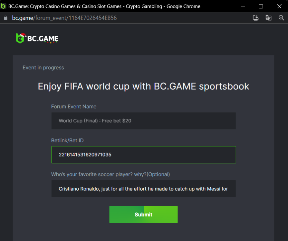This screenshot has height=241, width=288.
Task: Maximize the Chrome window
Action: click(x=261, y=6)
